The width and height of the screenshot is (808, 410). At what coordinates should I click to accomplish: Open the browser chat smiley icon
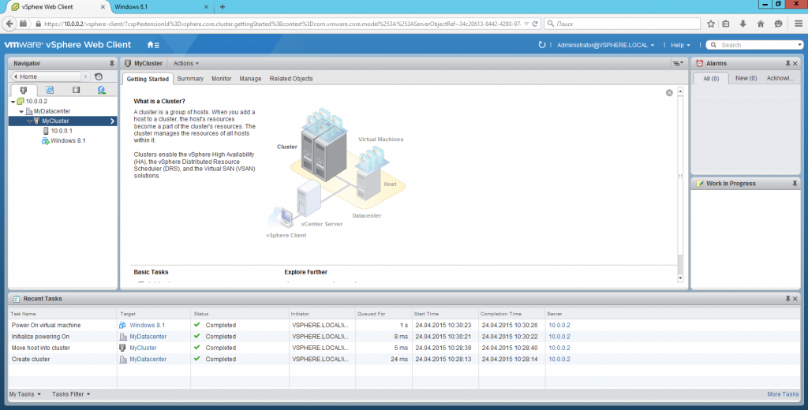(778, 24)
